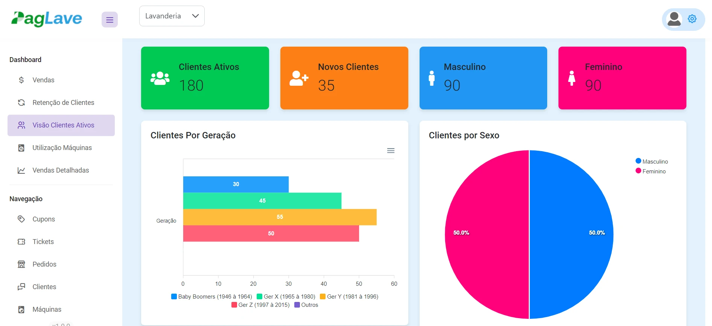Click the washer icon beside Utilização Máquinas
This screenshot has height=326, width=712.
pyautogui.click(x=21, y=148)
